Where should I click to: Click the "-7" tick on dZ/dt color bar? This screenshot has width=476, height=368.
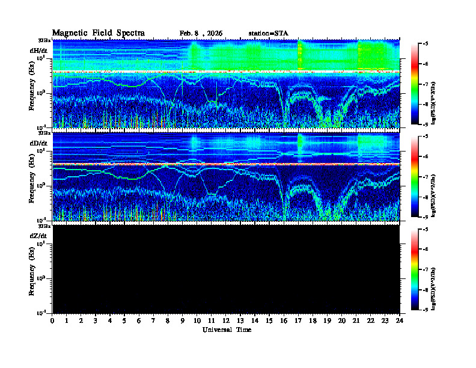pos(426,269)
